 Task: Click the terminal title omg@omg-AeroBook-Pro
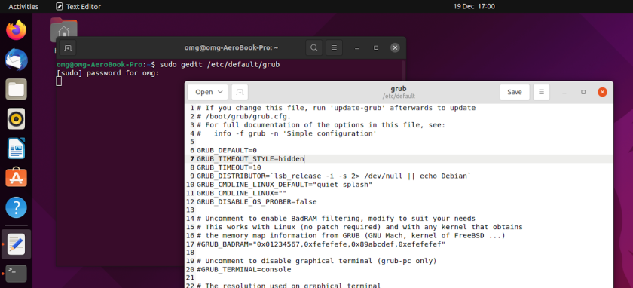pos(231,48)
